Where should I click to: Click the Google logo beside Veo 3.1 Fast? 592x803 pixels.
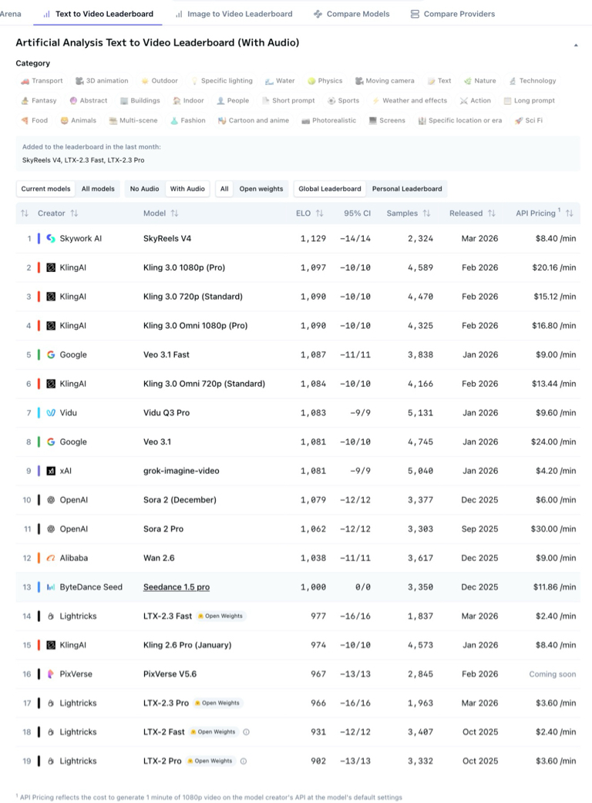coord(51,355)
